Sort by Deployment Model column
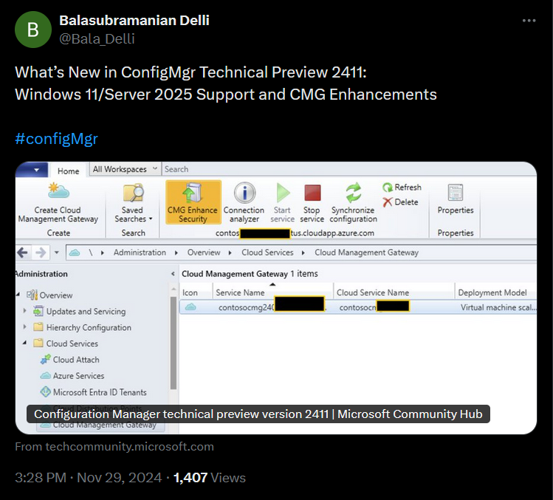Viewport: 553px width, 500px height. [495, 292]
